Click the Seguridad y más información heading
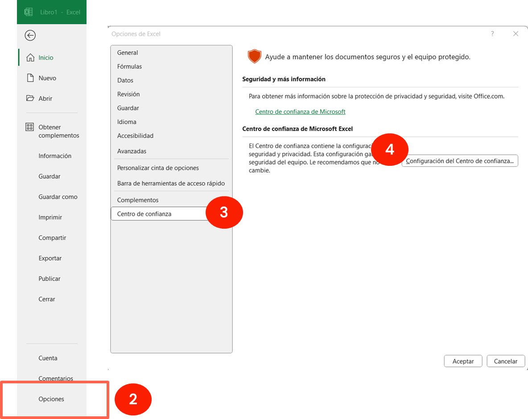 pos(284,79)
